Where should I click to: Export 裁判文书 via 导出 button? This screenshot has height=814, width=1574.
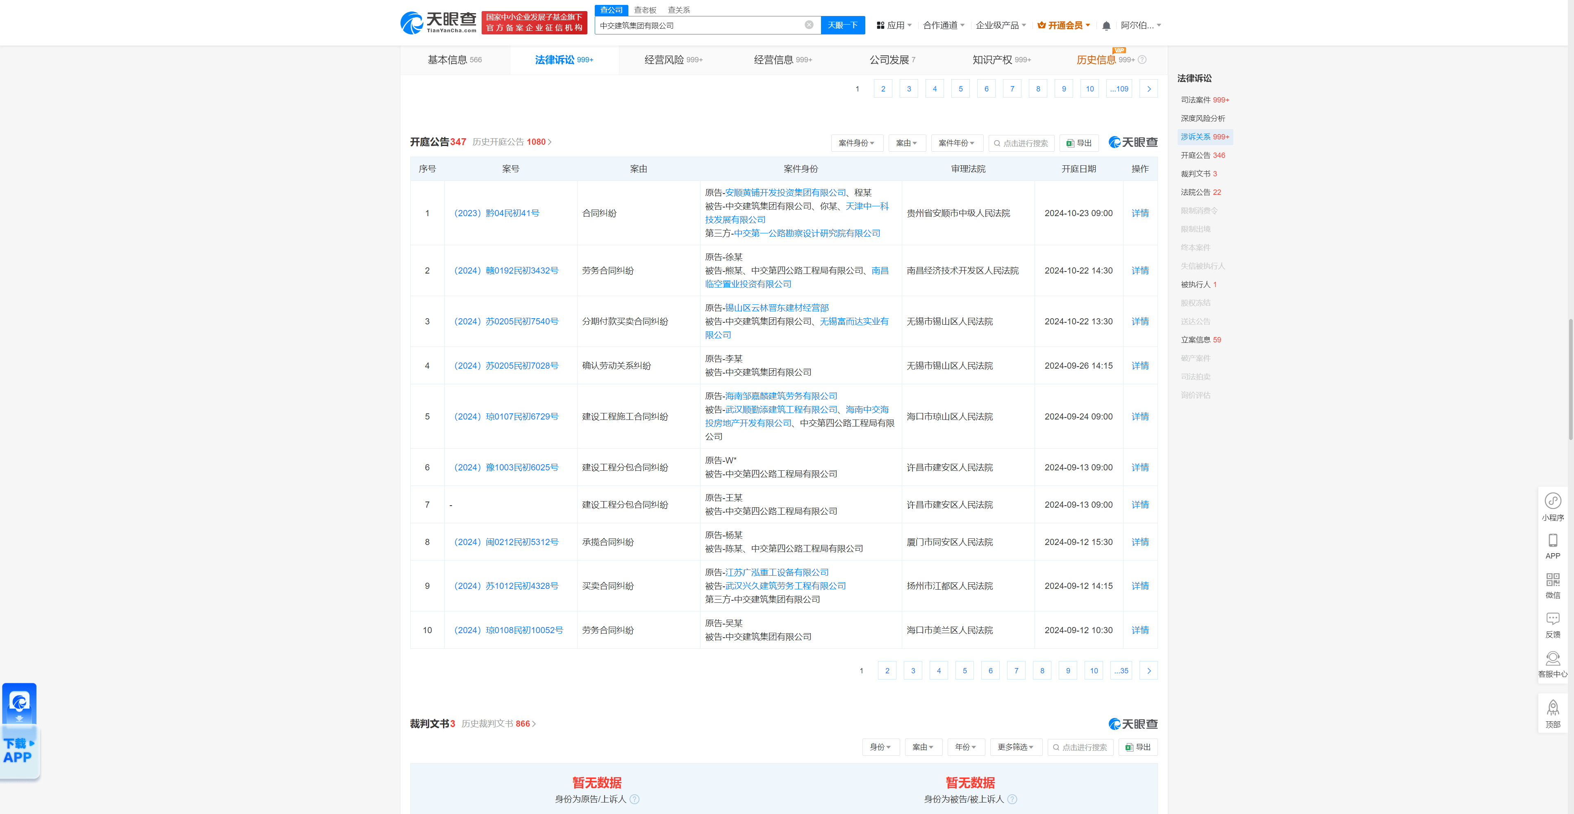coord(1138,748)
